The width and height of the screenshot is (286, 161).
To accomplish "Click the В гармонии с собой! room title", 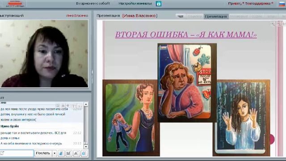I will coord(93,4).
